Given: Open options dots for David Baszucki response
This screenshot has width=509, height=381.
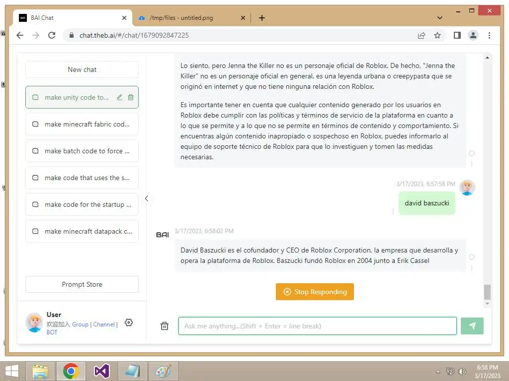Looking at the screenshot, I should [x=472, y=268].
